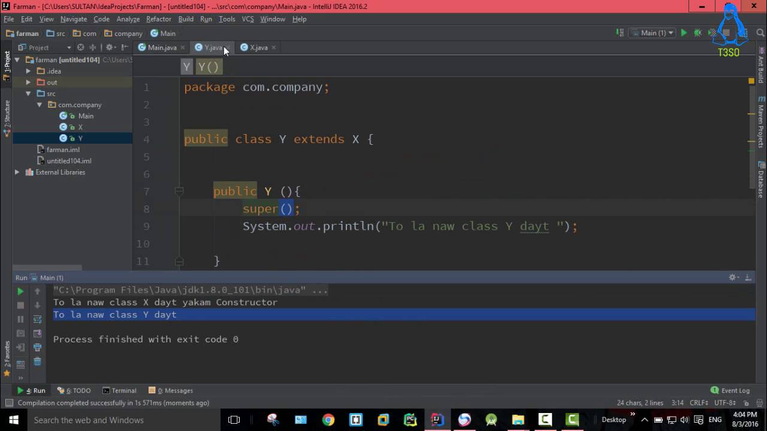Open the 0: Messages tool tab
Viewport: 767px width, 431px height.
point(171,390)
